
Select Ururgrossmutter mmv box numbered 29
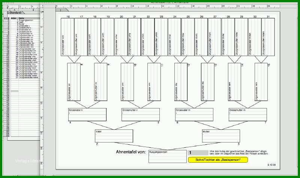[x=241, y=37]
